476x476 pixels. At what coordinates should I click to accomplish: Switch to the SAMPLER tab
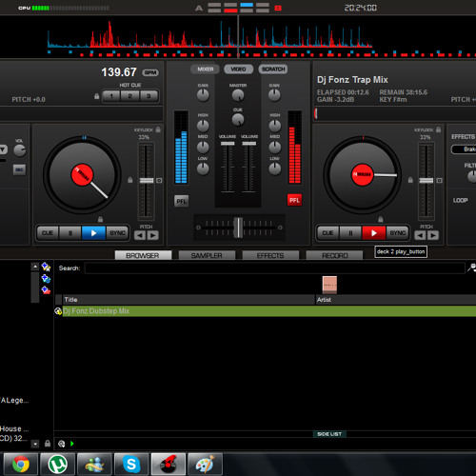[207, 255]
